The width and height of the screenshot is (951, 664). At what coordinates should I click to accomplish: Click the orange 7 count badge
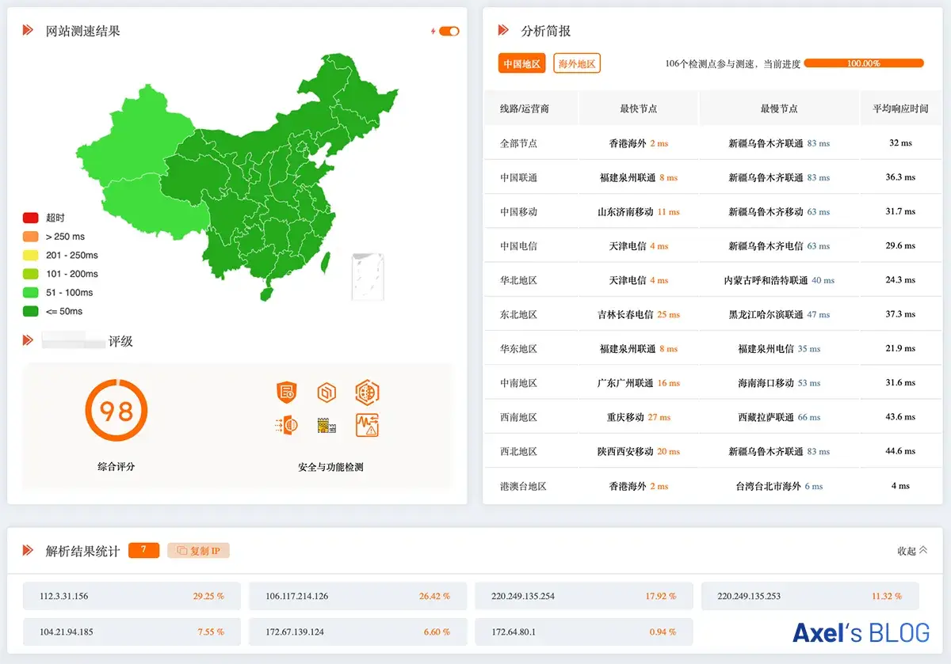click(143, 550)
